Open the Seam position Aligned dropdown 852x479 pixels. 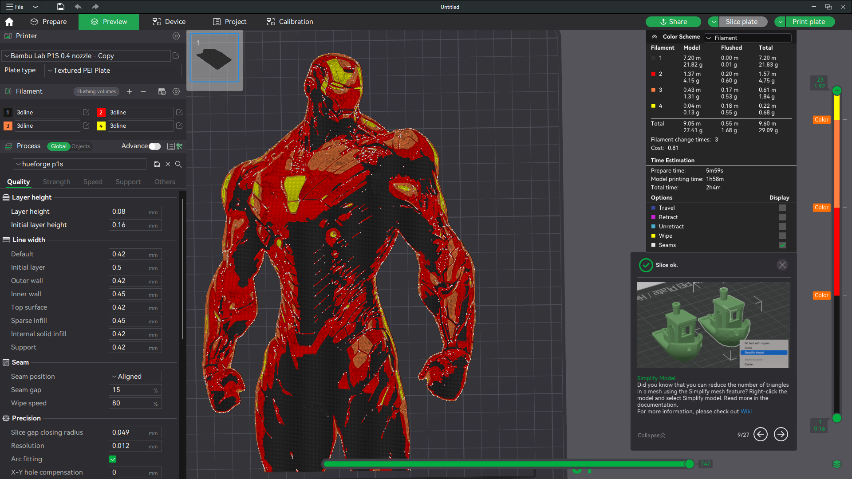point(135,377)
